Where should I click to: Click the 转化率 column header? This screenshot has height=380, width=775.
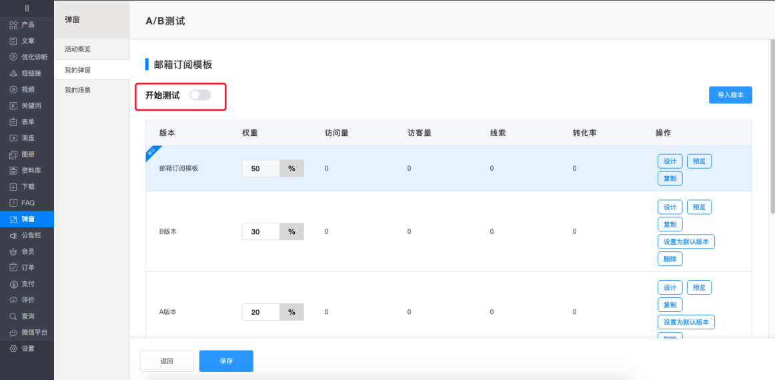pyautogui.click(x=585, y=133)
